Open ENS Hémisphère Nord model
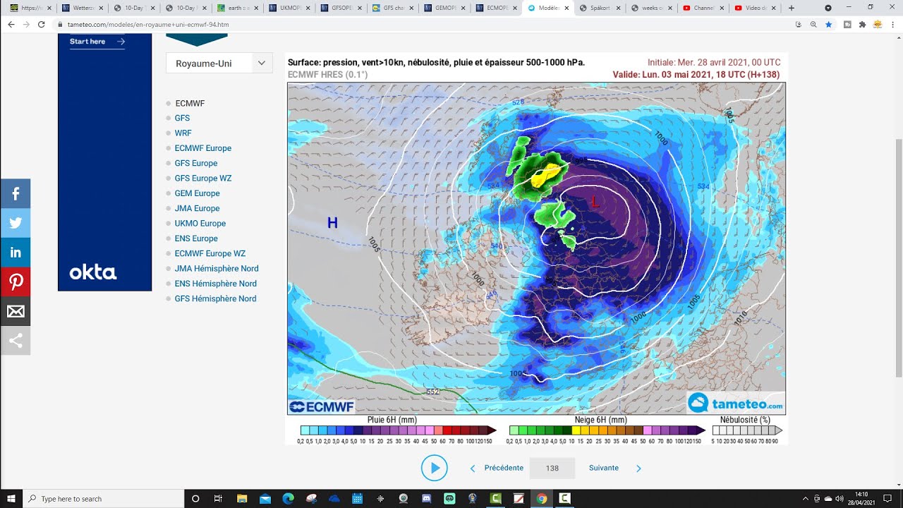903x508 pixels. tap(216, 284)
